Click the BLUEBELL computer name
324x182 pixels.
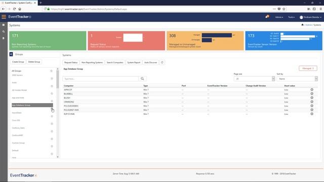click(x=68, y=94)
